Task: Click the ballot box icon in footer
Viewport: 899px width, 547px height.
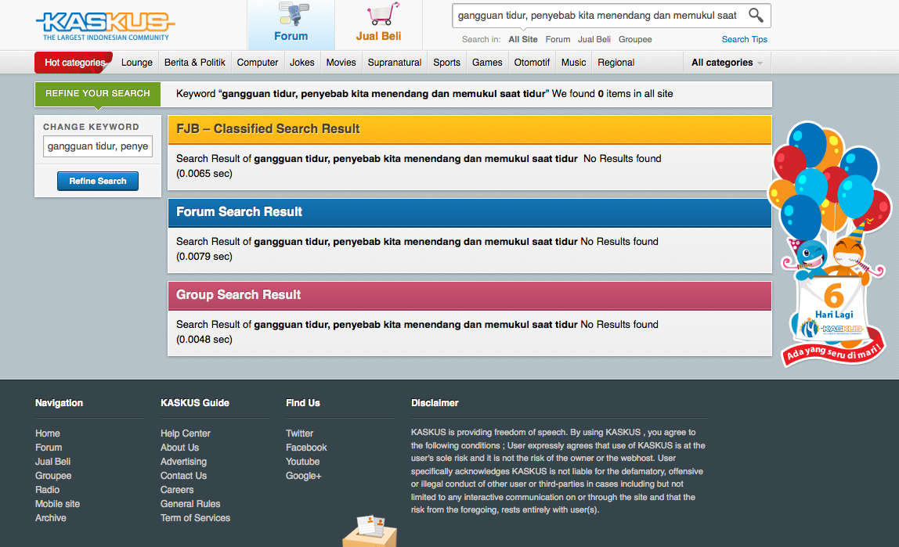Action: point(370,531)
